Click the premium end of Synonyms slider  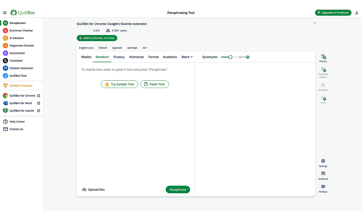[248, 57]
